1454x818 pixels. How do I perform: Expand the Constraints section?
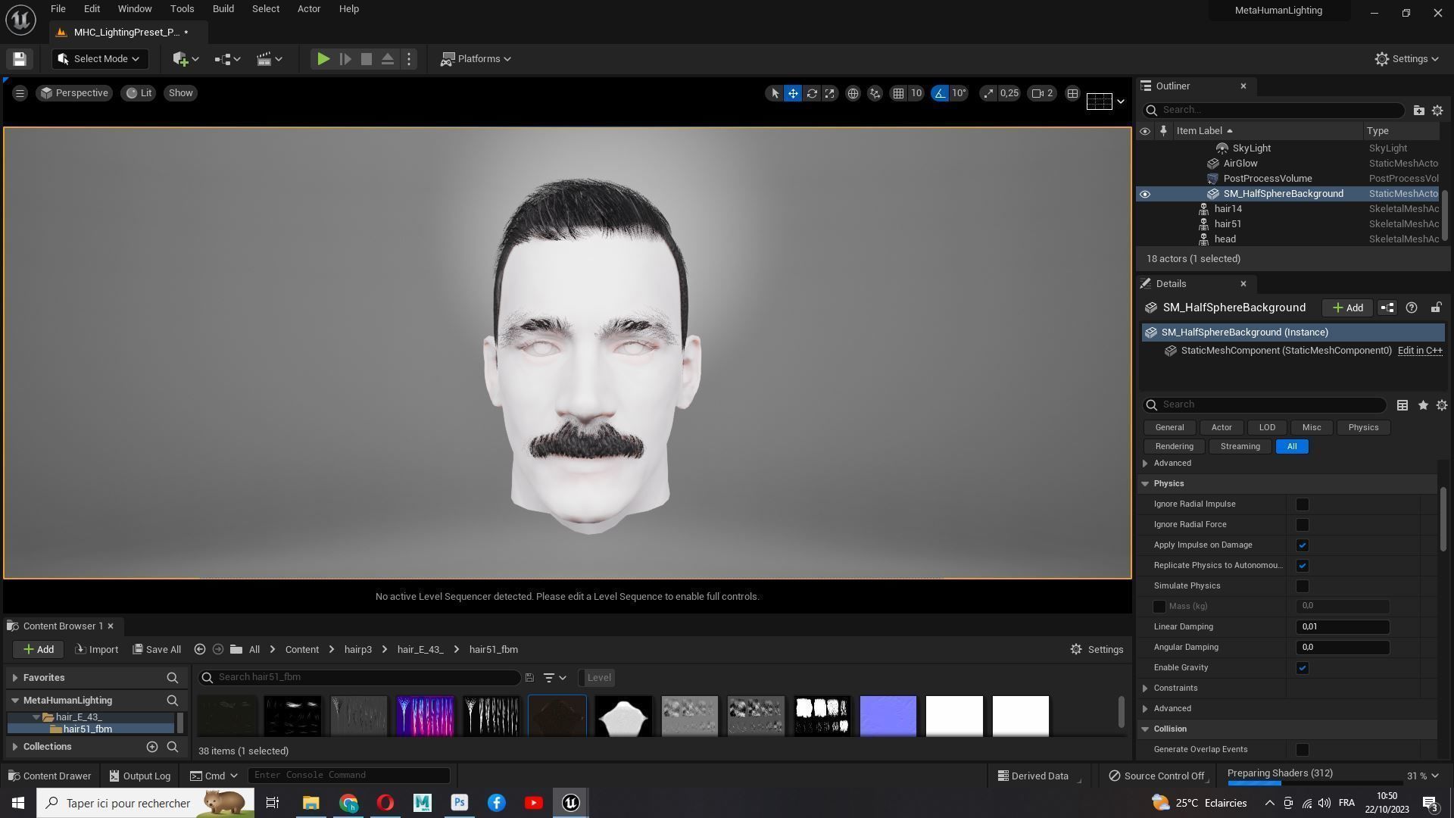point(1145,688)
